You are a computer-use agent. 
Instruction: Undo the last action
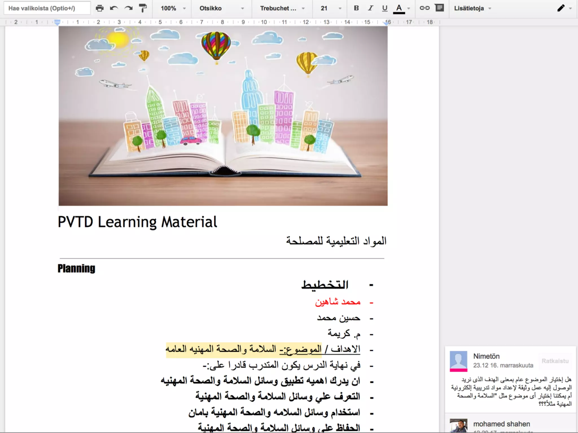tap(114, 8)
